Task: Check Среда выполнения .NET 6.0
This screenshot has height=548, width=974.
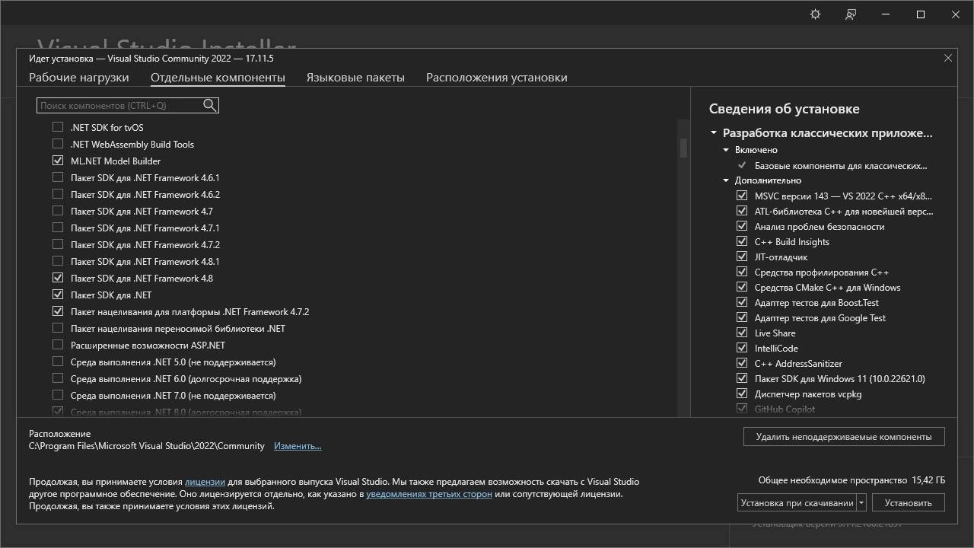Action: (x=58, y=378)
